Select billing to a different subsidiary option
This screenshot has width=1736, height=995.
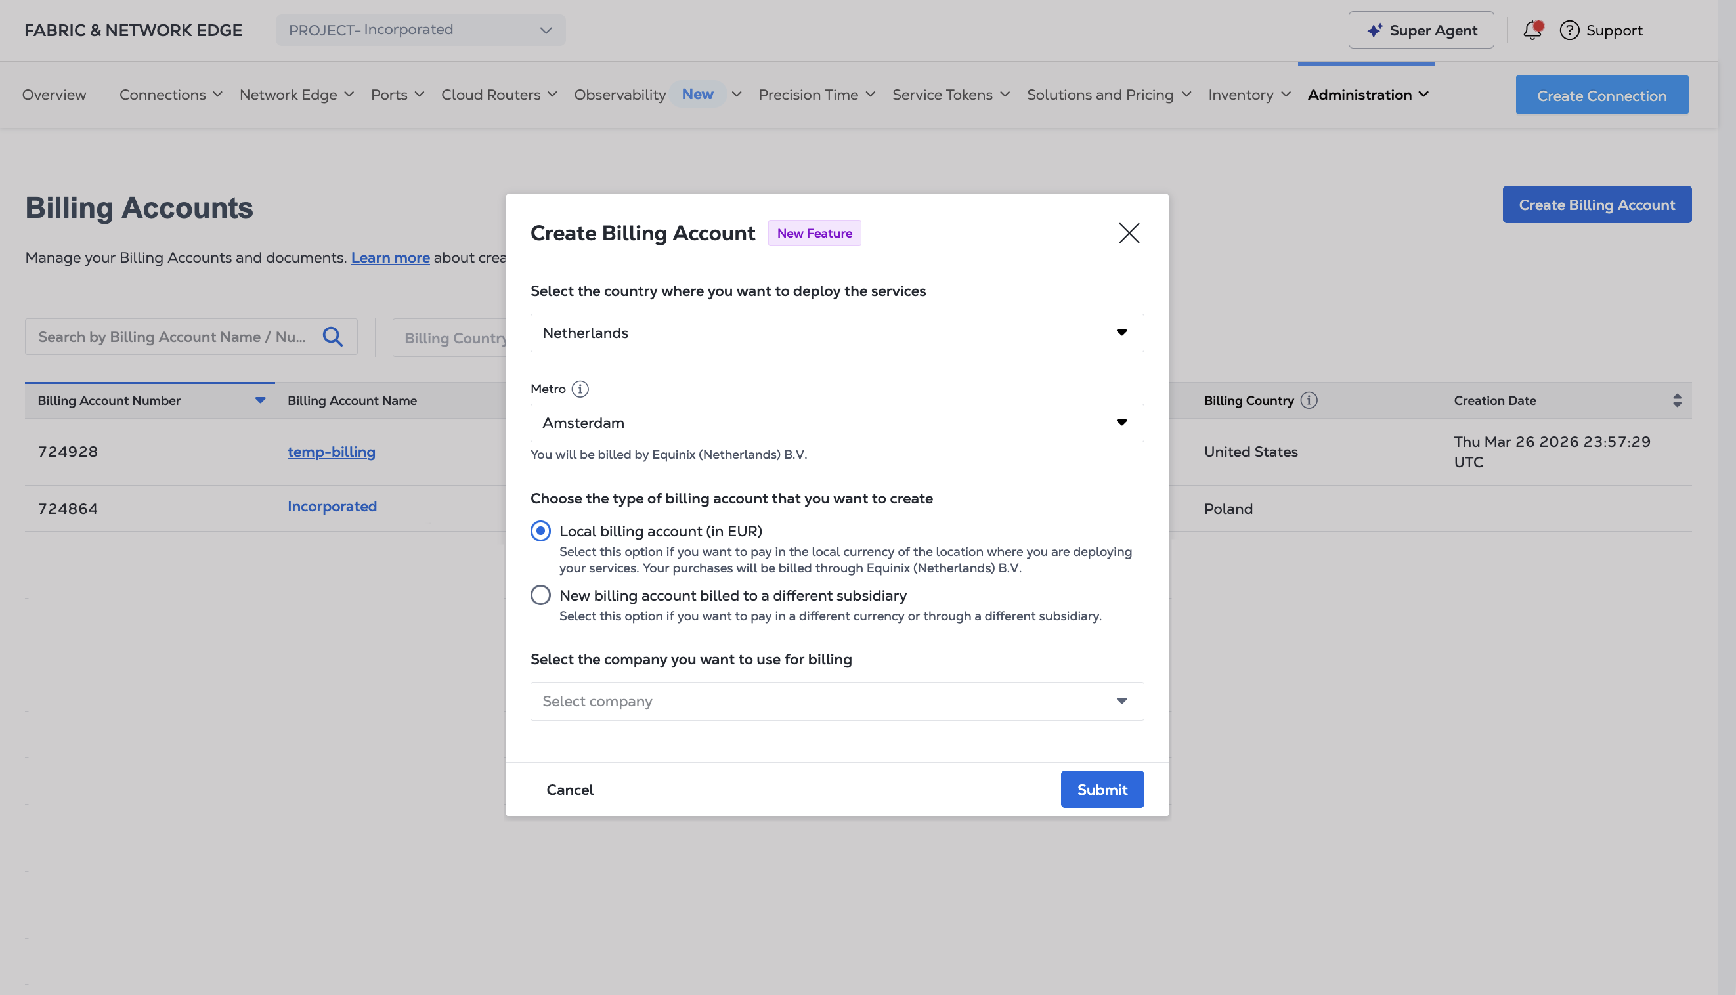pyautogui.click(x=540, y=595)
